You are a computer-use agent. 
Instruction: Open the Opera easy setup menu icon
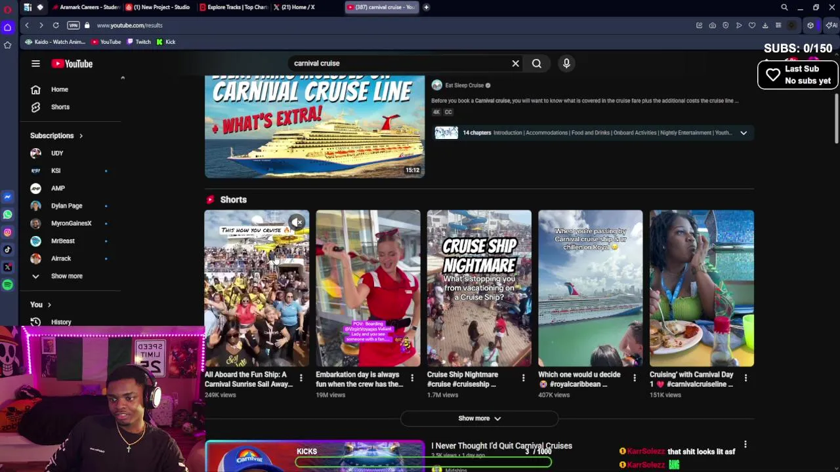coord(778,25)
